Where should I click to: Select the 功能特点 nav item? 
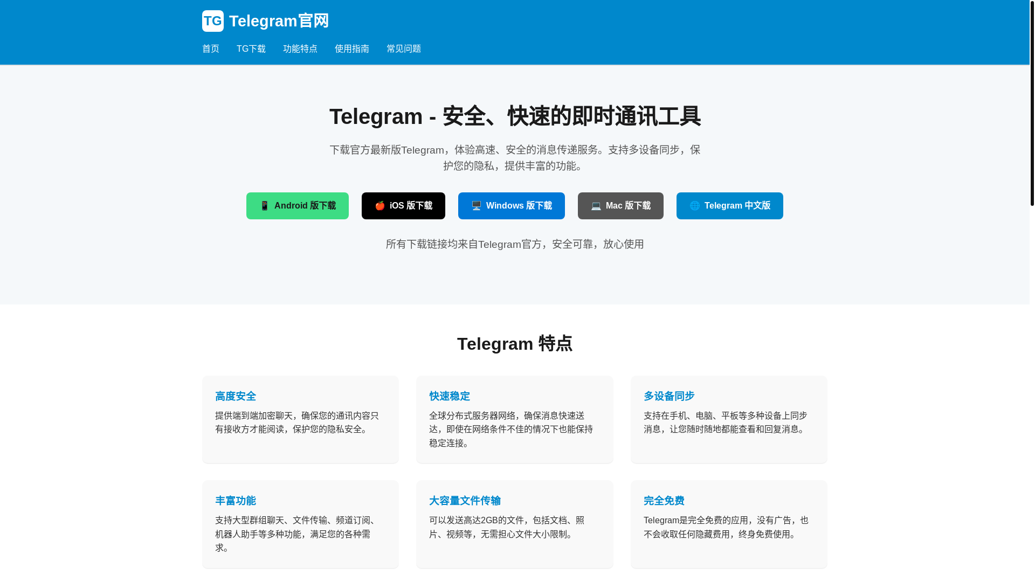[300, 49]
